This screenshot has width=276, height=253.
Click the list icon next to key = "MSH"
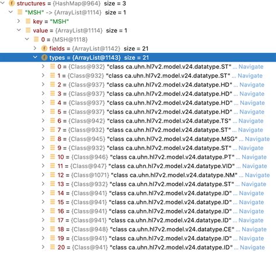point(28,22)
